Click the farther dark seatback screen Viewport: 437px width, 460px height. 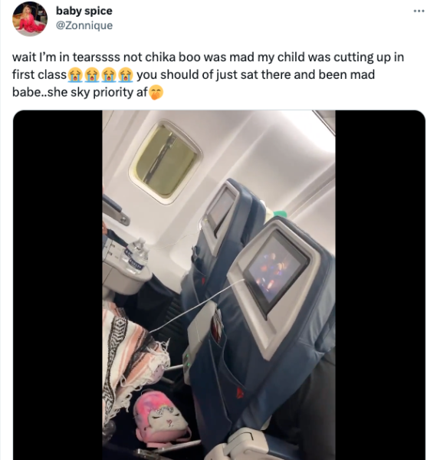(222, 209)
